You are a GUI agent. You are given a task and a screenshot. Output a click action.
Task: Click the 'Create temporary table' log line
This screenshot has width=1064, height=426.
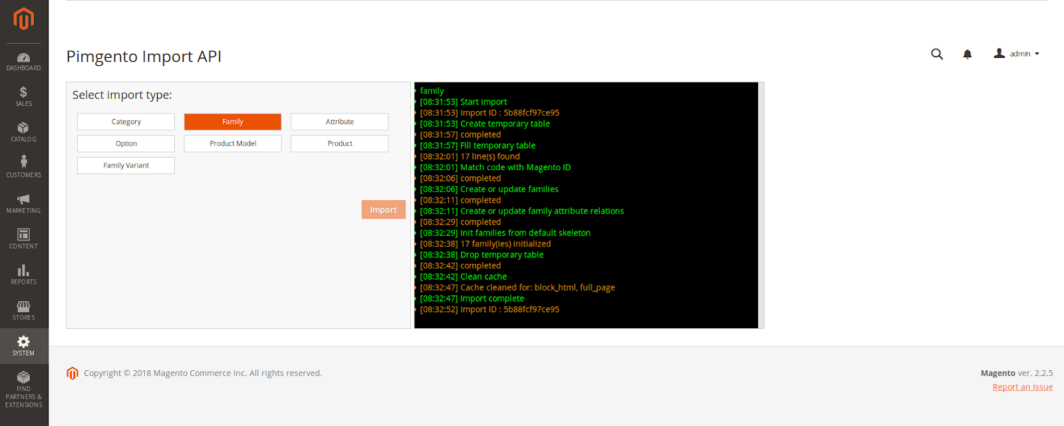click(x=485, y=124)
